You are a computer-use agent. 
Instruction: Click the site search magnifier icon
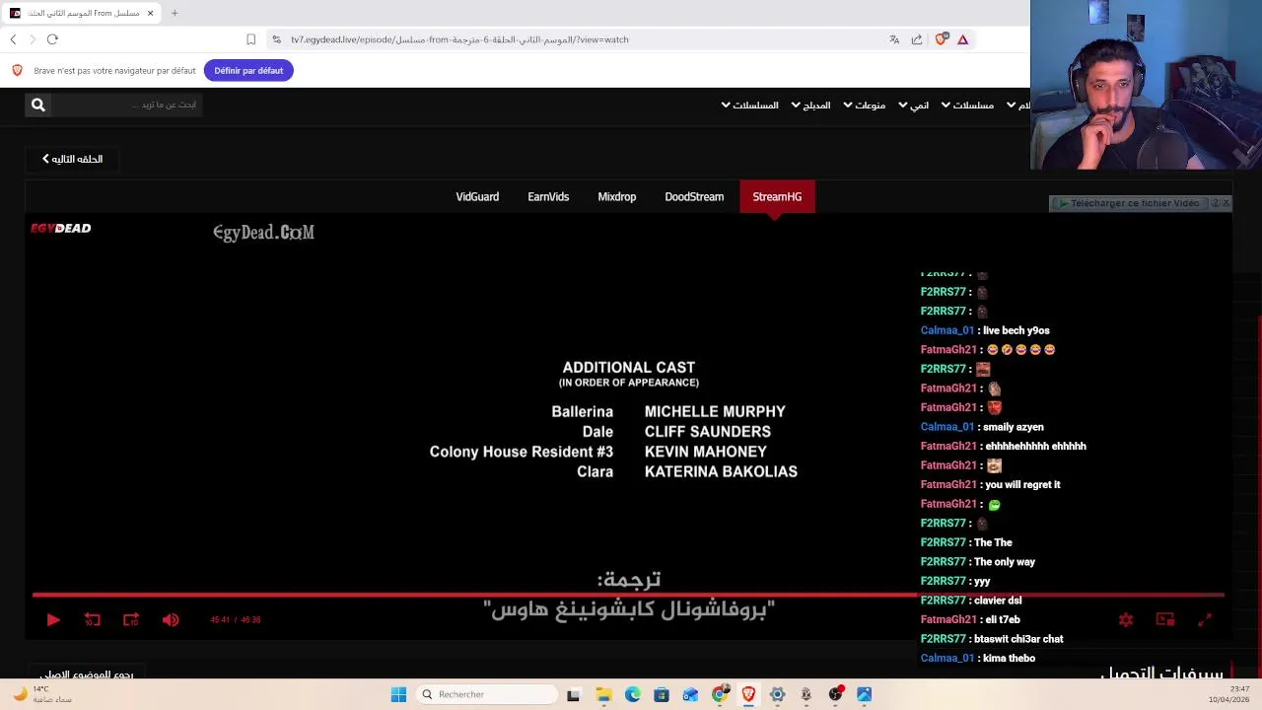pyautogui.click(x=37, y=105)
